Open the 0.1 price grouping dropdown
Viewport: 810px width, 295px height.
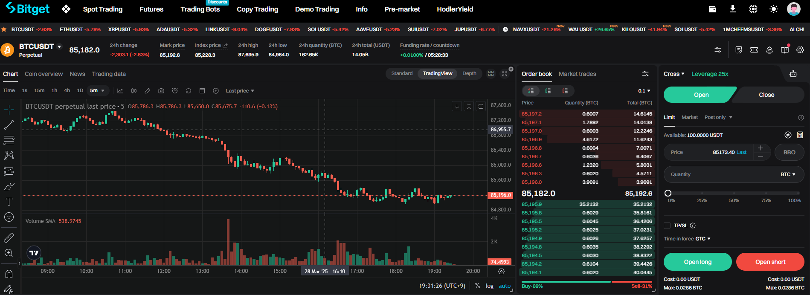point(644,91)
